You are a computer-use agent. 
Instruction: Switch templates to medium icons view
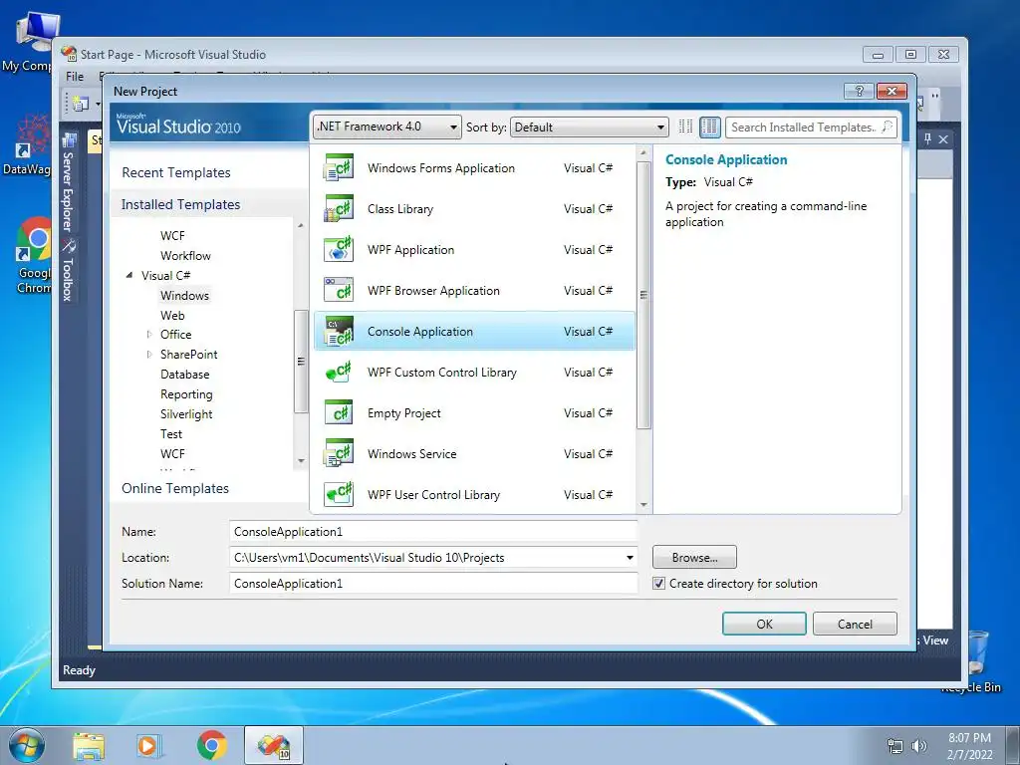tap(709, 127)
